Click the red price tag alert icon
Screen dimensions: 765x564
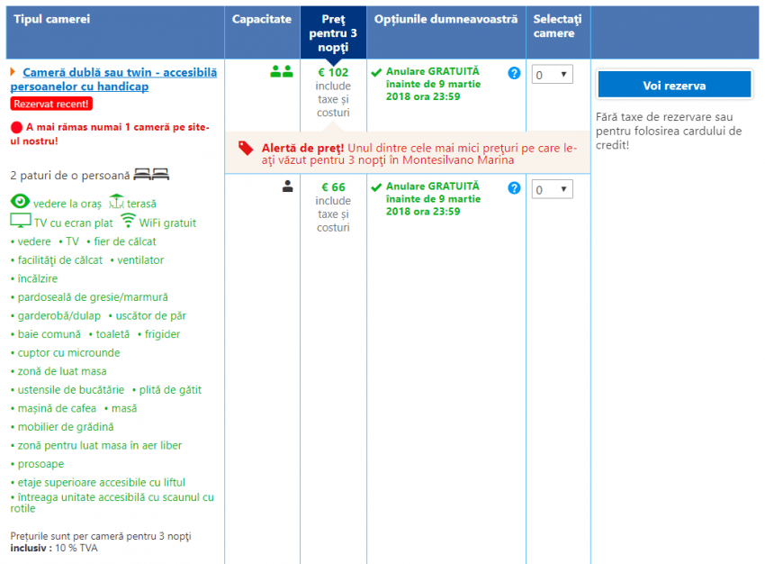pyautogui.click(x=246, y=148)
